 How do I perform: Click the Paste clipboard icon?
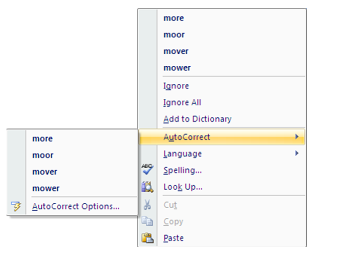tap(147, 238)
